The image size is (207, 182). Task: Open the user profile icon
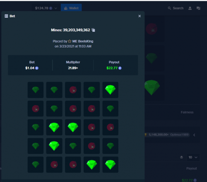pyautogui.click(x=190, y=8)
